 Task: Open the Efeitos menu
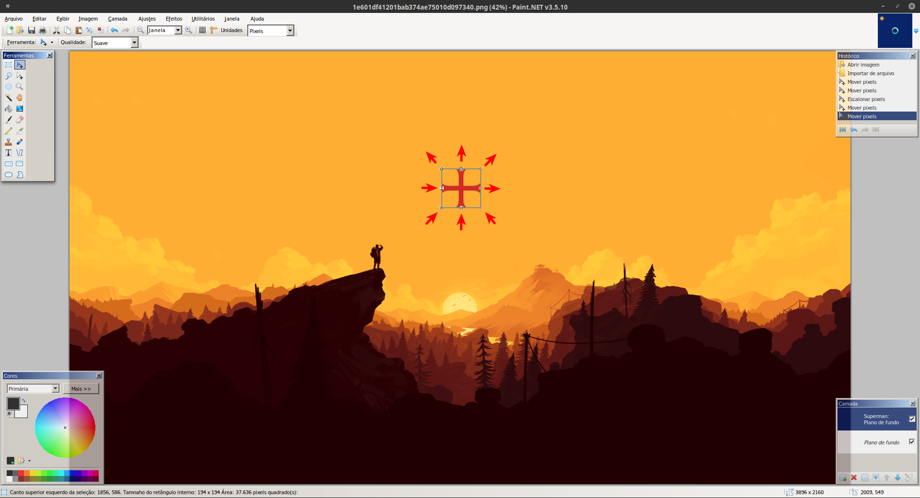(x=173, y=19)
